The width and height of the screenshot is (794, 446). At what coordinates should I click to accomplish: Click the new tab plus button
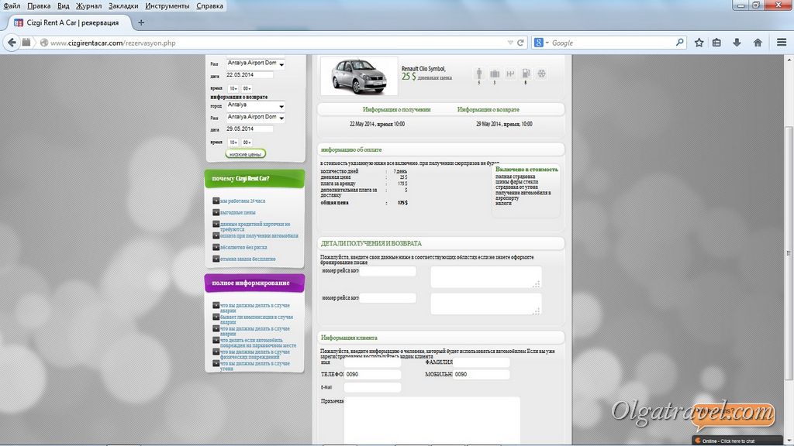(141, 23)
